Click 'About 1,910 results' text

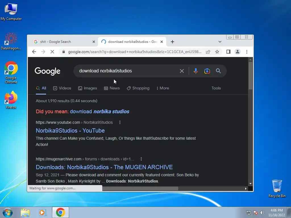coord(66,101)
